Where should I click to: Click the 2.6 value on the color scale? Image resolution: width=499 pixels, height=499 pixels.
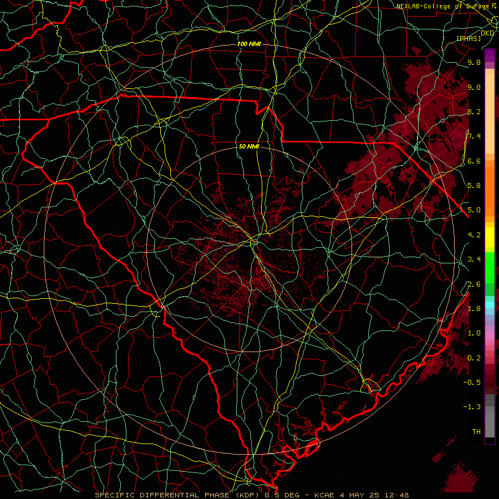click(474, 284)
